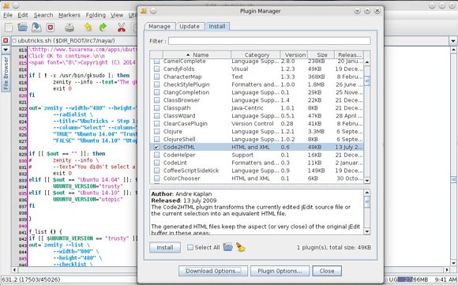Click the plugin list scroll down arrow

coord(367,181)
